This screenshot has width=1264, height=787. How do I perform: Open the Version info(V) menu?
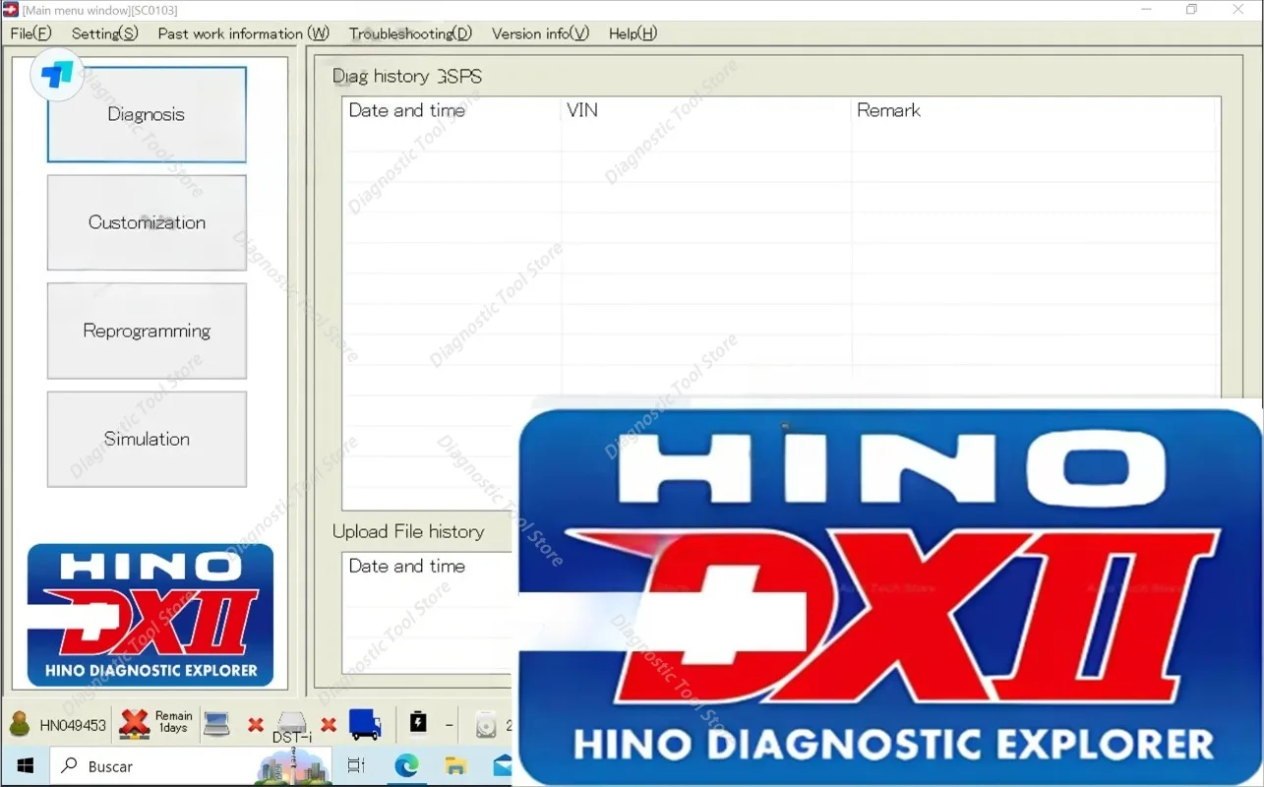(x=540, y=33)
